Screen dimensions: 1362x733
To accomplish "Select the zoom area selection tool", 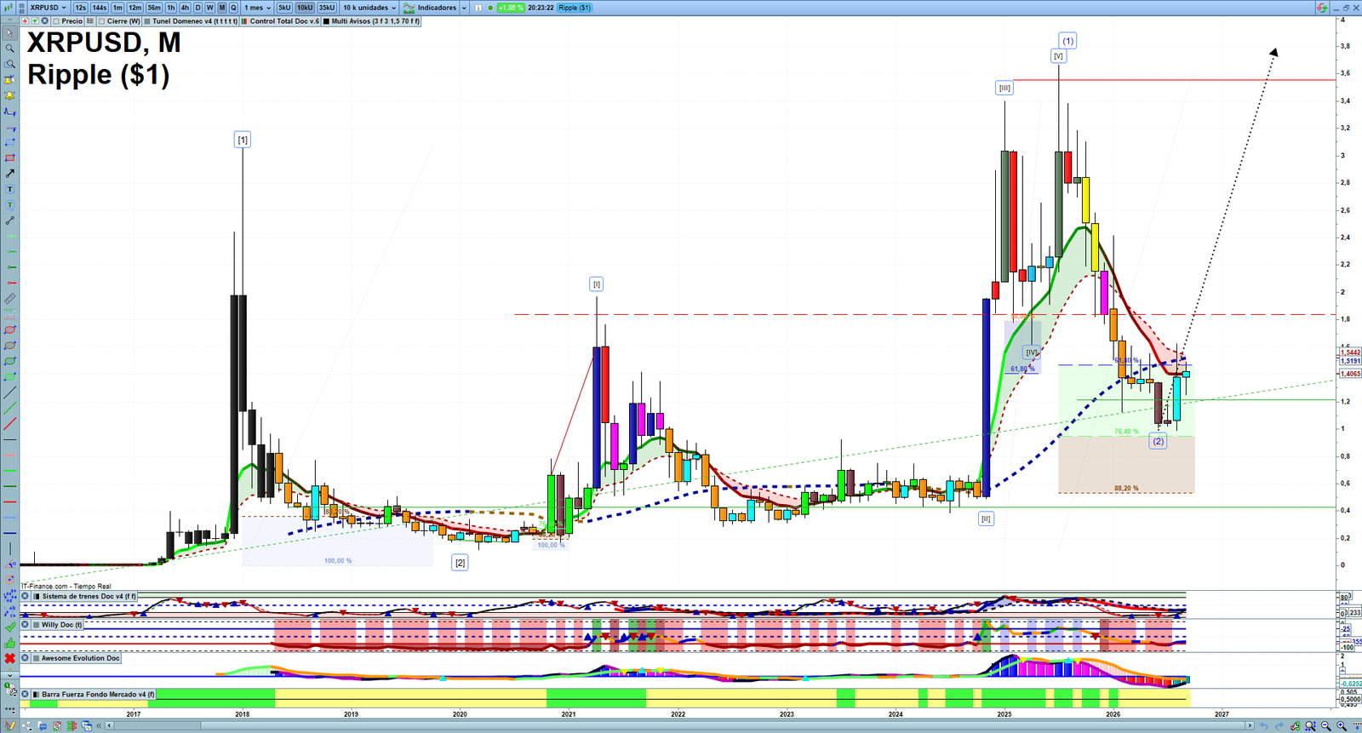I will [x=9, y=64].
